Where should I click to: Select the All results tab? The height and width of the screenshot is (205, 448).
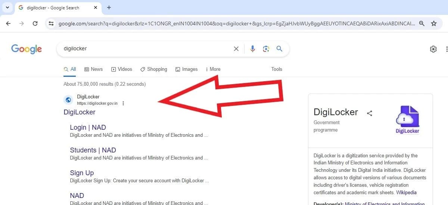(70, 69)
